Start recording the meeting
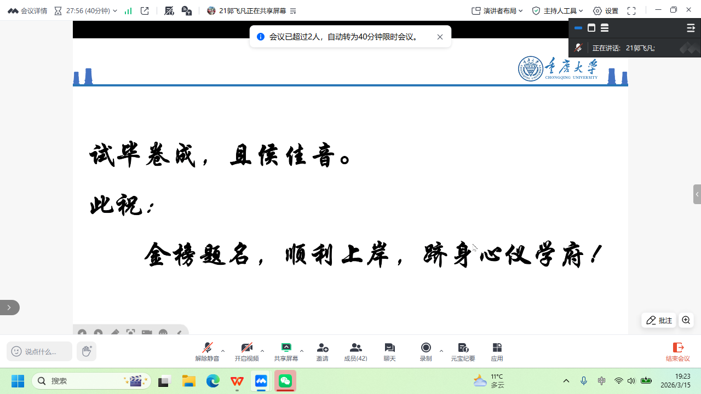Screen dimensions: 701x394 (x=426, y=351)
